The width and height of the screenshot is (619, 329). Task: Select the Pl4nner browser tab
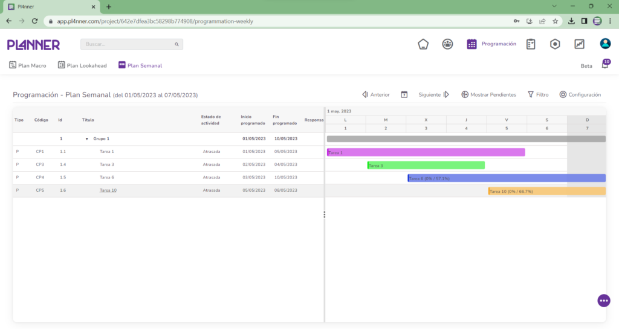tap(52, 7)
